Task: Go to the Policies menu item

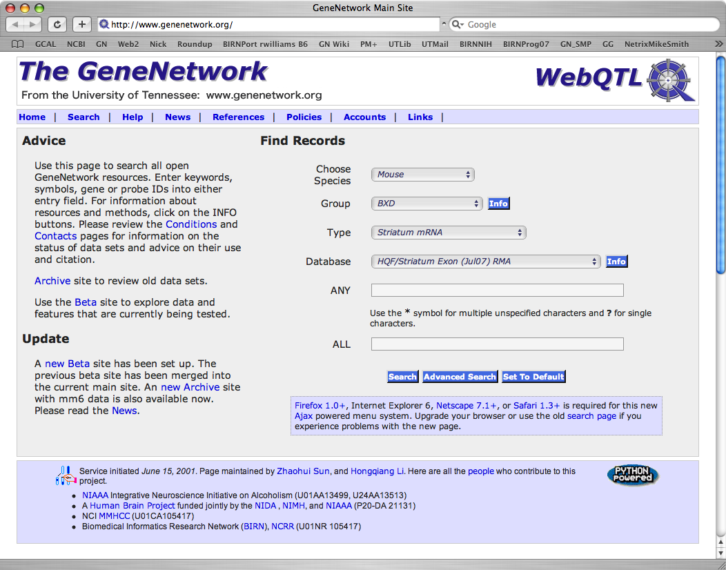Action: [x=304, y=117]
